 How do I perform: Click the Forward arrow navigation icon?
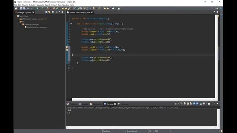point(113,8)
